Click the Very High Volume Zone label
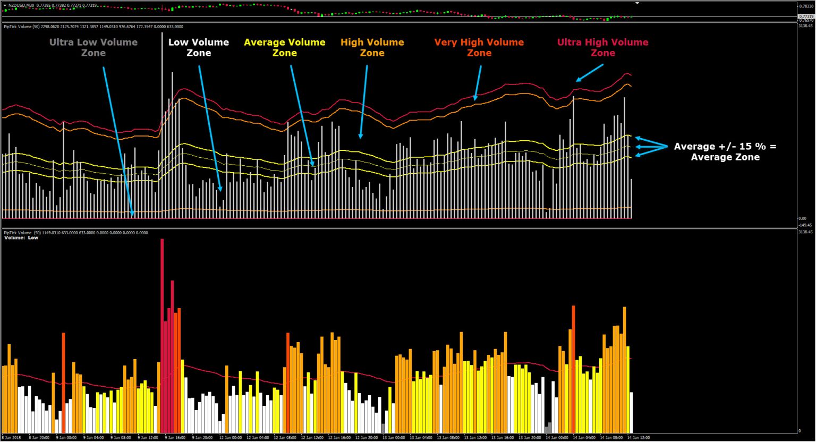 click(x=479, y=47)
